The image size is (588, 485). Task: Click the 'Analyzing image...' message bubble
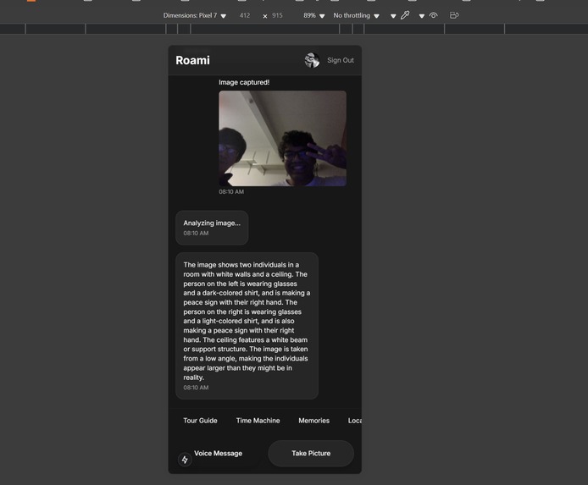[x=212, y=228]
